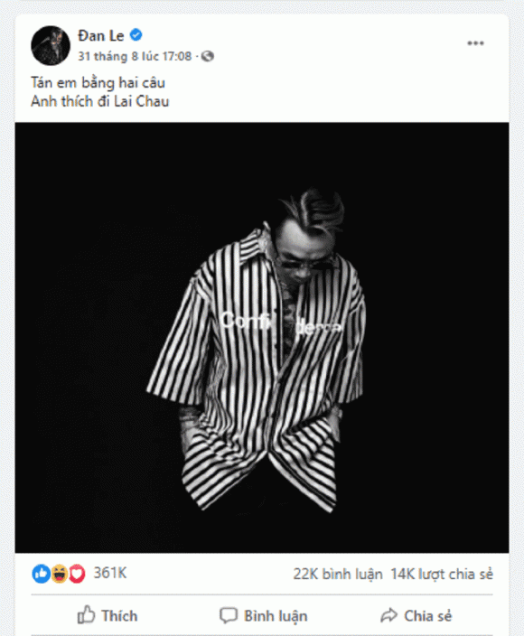524x636 pixels.
Task: Click the globe public audience icon
Action: (208, 56)
